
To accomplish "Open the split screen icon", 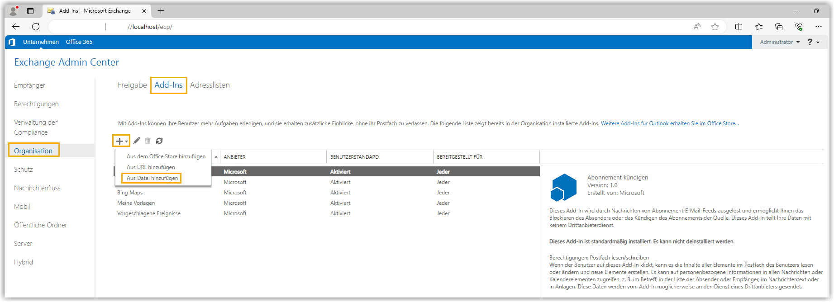I will coord(739,27).
